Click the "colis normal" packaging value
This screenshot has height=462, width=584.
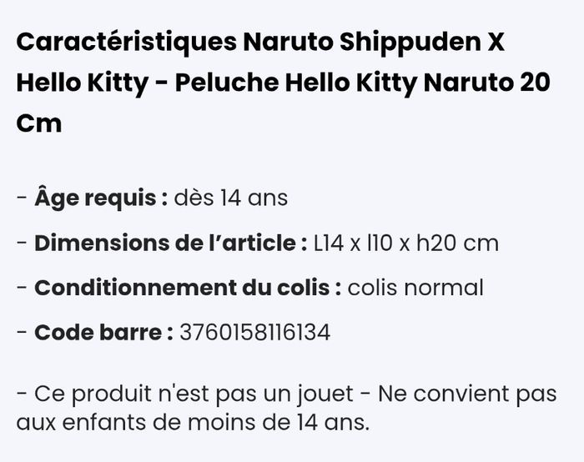tap(415, 289)
